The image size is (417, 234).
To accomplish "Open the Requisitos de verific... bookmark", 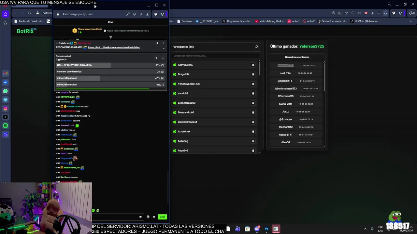I will (x=237, y=21).
